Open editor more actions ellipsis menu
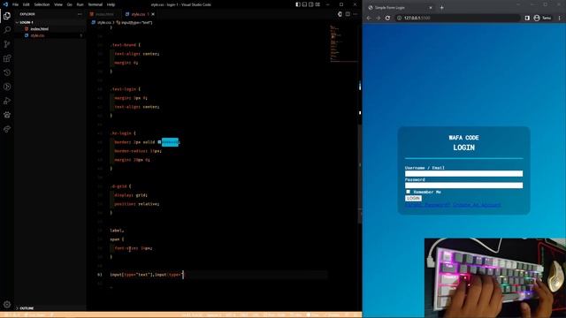 356,14
